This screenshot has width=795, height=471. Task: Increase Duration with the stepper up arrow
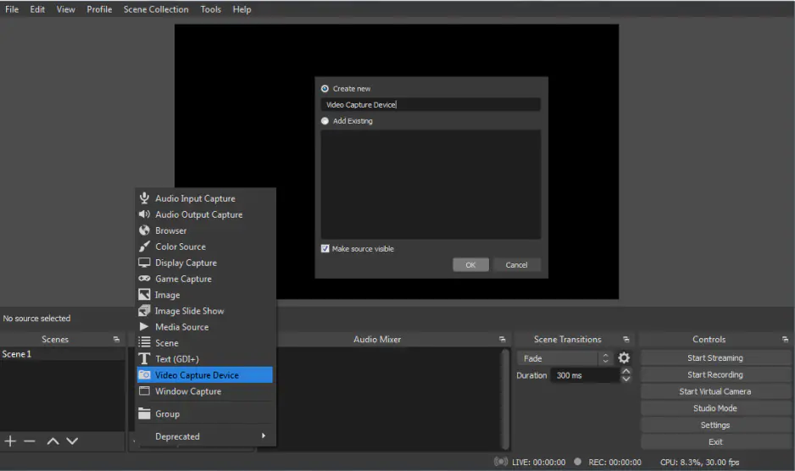coord(625,371)
